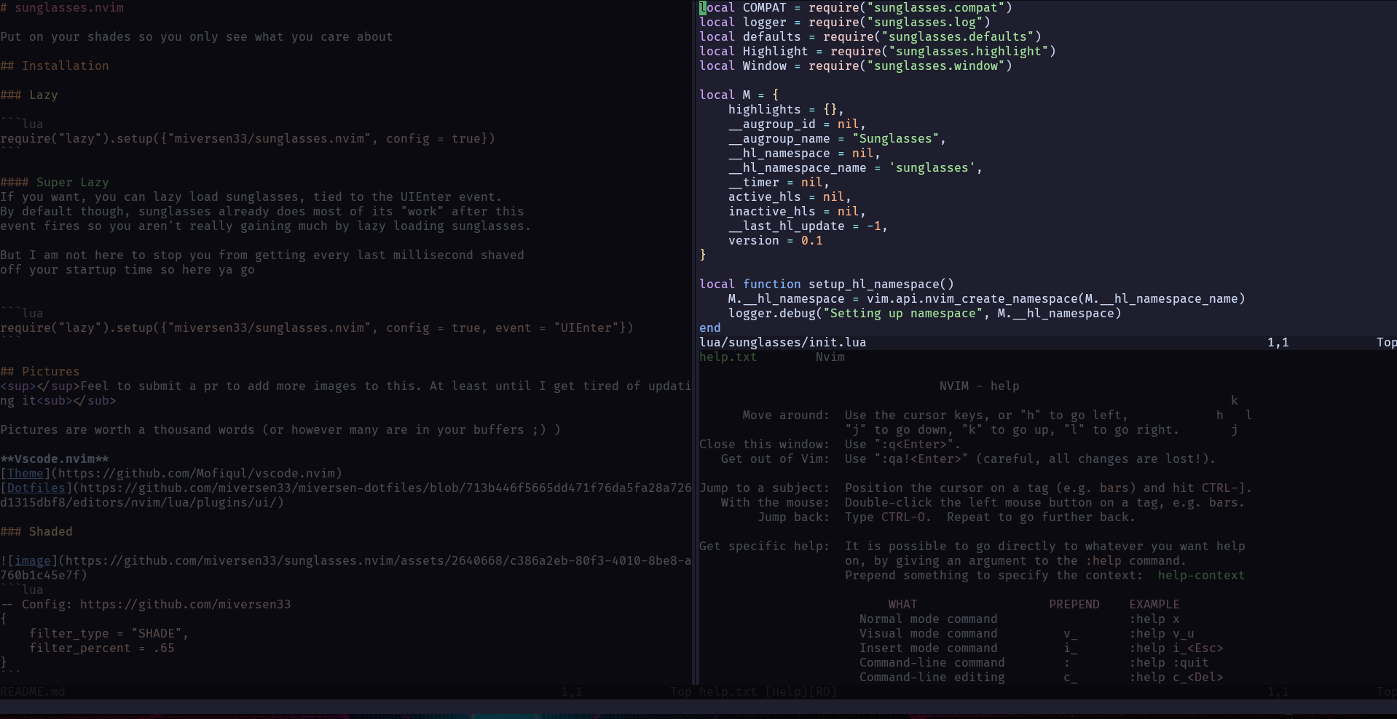Click the 'Command-line editing' table row

pos(1042,677)
